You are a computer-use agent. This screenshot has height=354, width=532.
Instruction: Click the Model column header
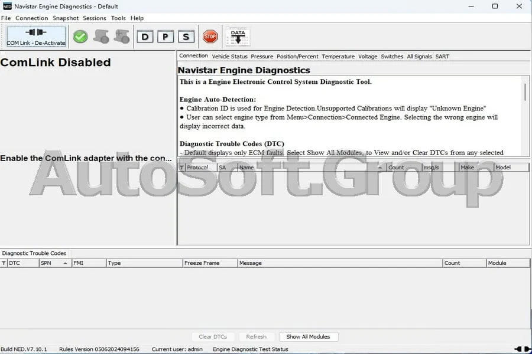(512, 168)
